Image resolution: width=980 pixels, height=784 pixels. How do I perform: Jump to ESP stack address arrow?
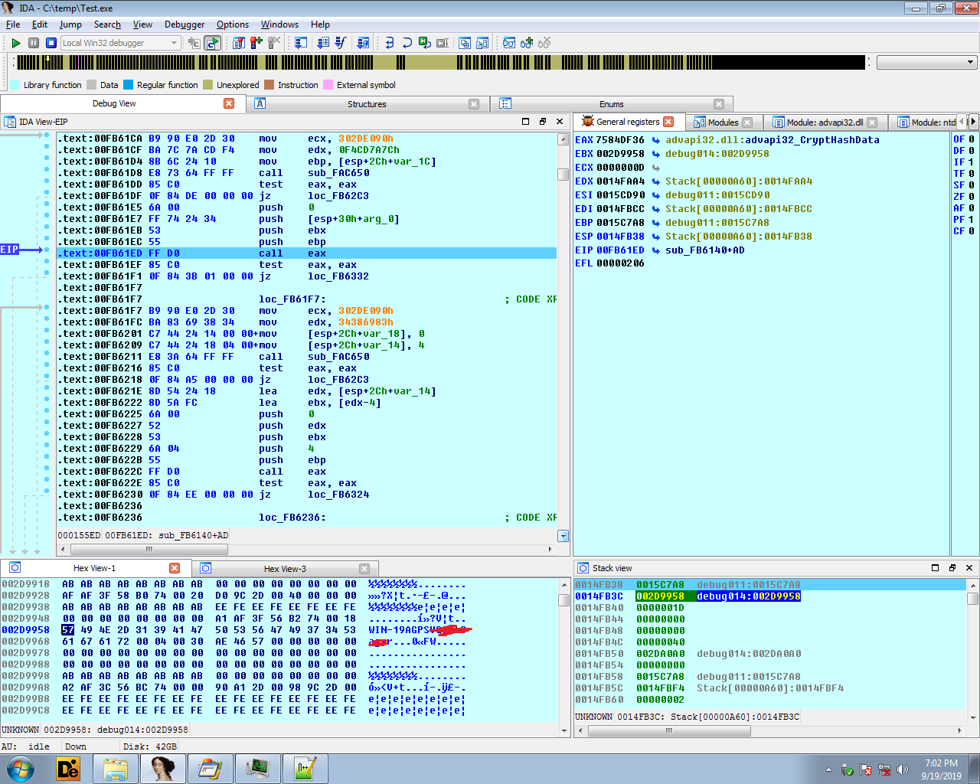pos(656,237)
